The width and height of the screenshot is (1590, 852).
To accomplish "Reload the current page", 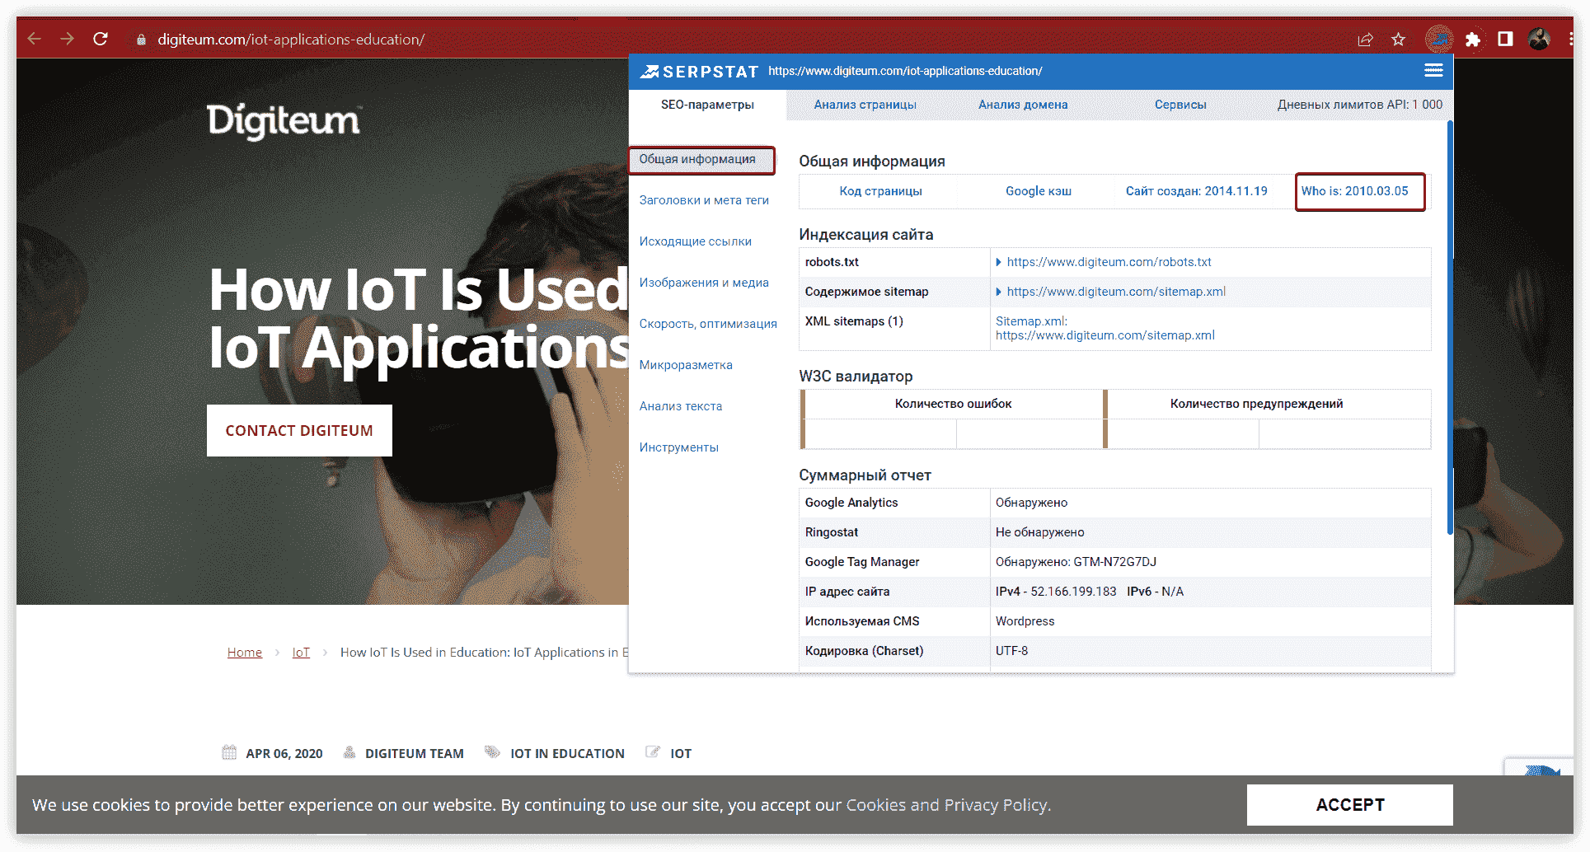I will coord(101,39).
